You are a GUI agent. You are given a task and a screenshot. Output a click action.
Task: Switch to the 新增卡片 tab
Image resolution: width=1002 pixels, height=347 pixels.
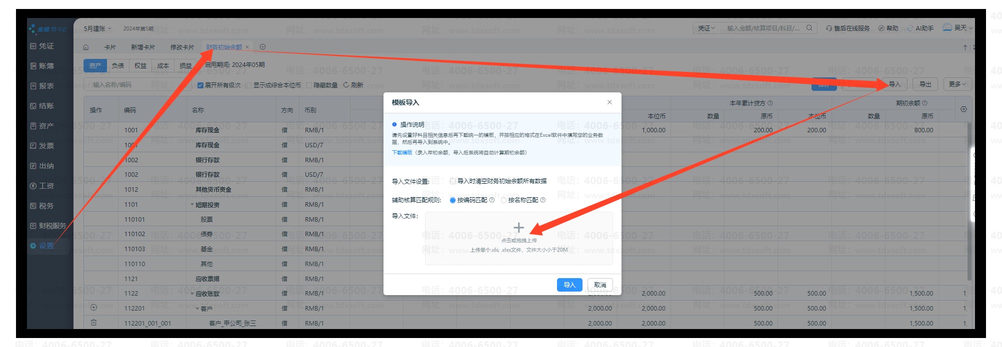pos(143,47)
